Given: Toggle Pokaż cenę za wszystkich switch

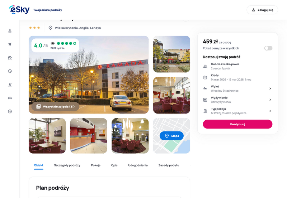Looking at the screenshot, I should point(268,48).
